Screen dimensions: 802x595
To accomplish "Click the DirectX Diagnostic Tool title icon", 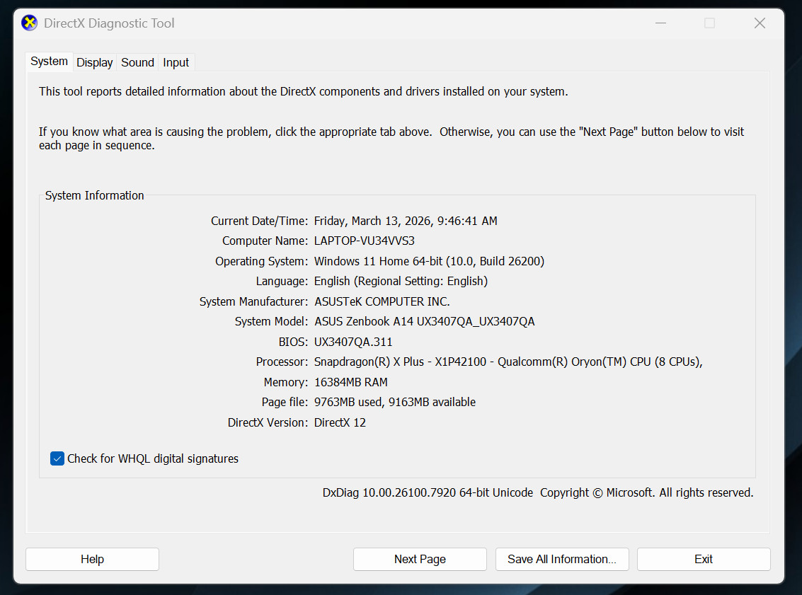I will tap(29, 23).
